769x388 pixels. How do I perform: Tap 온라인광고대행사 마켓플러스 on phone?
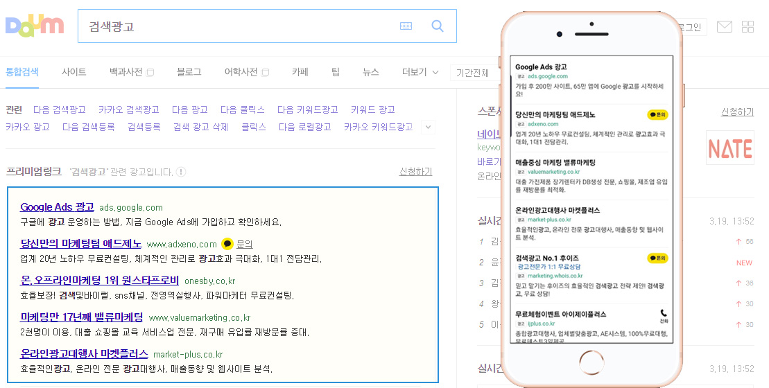(557, 210)
